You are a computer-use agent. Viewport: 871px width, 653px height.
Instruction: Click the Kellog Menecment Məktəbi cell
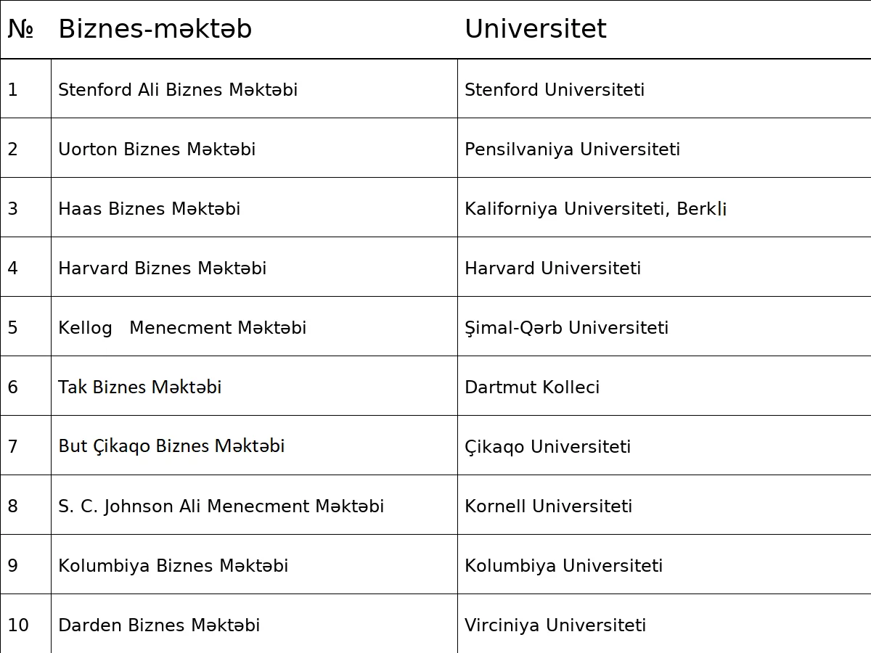click(x=182, y=328)
